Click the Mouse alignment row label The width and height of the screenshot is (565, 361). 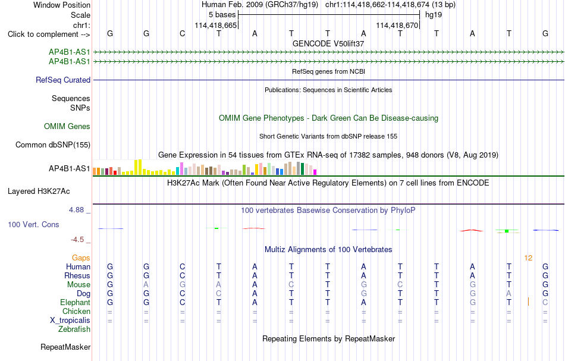pos(79,285)
